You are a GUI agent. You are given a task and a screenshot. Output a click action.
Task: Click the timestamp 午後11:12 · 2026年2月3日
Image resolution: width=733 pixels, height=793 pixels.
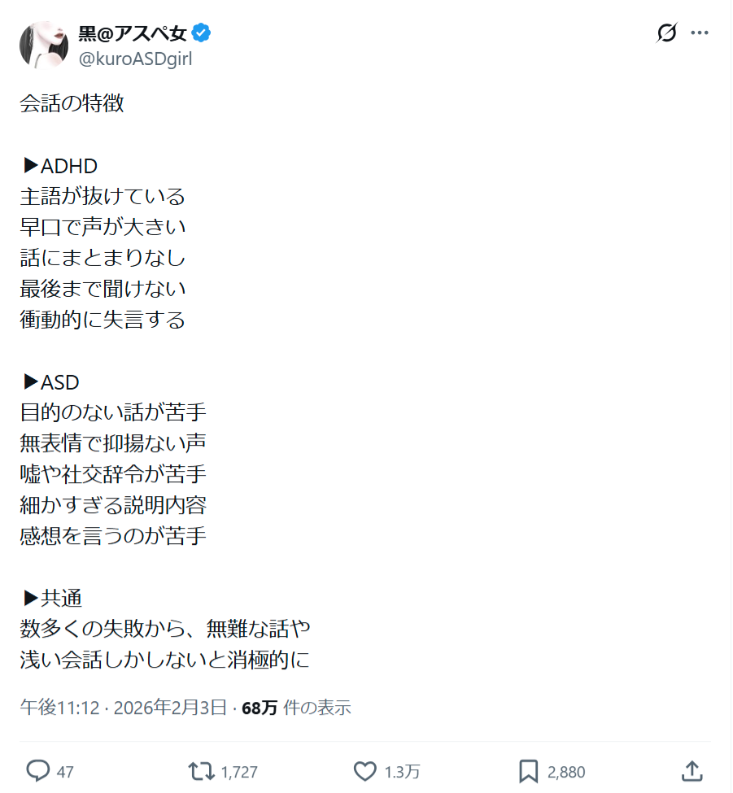[124, 708]
